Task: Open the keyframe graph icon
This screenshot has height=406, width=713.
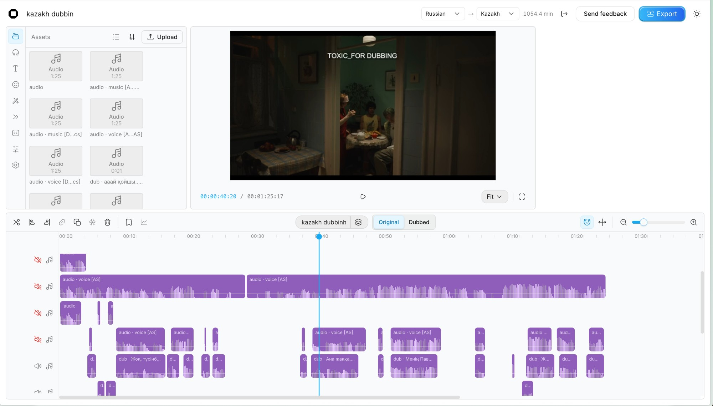Action: pos(144,222)
